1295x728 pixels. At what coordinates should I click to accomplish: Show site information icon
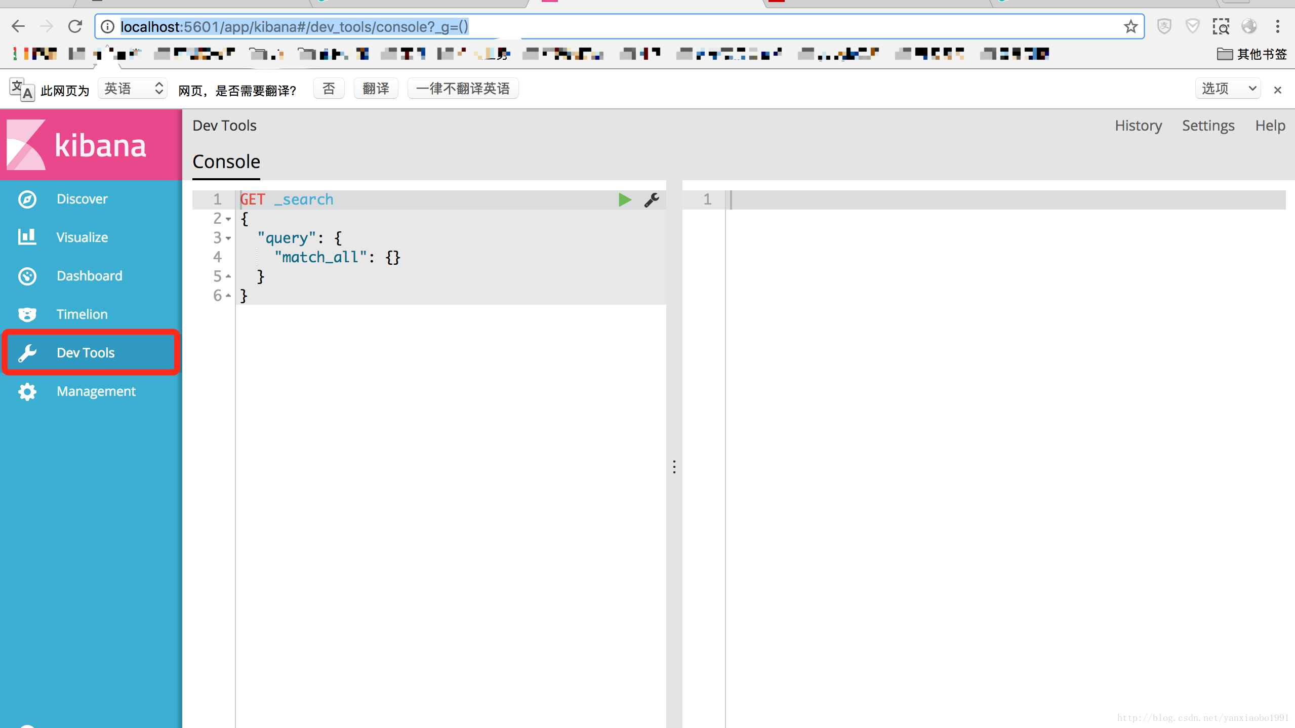107,26
